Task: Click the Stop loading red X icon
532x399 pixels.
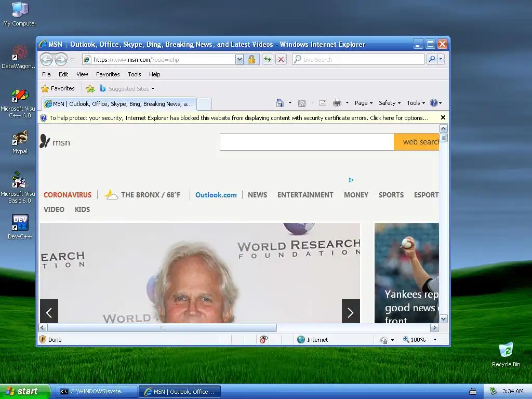Action: 281,60
